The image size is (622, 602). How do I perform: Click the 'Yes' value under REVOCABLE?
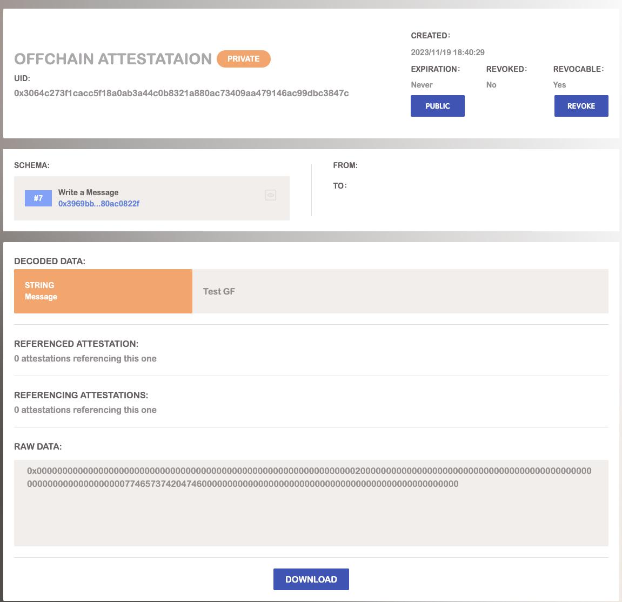[x=559, y=85]
